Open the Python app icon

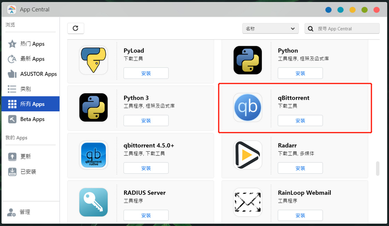pos(248,60)
